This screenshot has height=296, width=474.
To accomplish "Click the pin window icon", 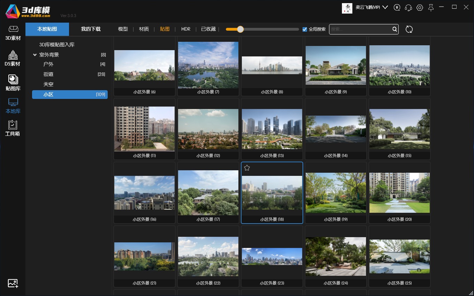I will (x=431, y=8).
